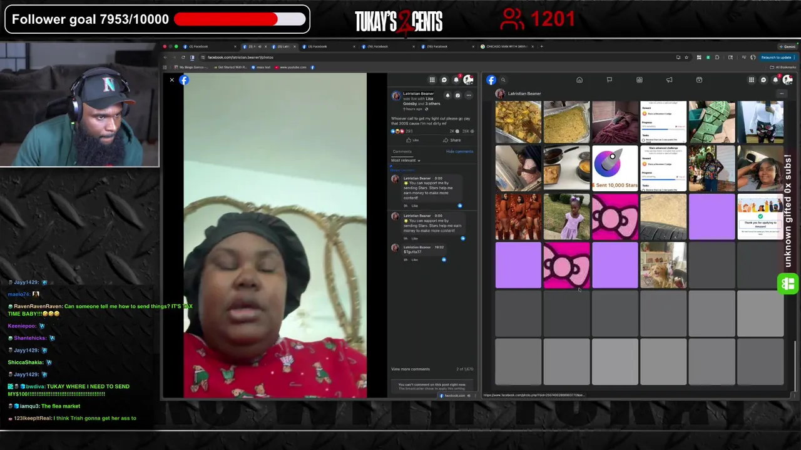
Task: Go to Facebook Home icon in right pane
Action: [579, 80]
